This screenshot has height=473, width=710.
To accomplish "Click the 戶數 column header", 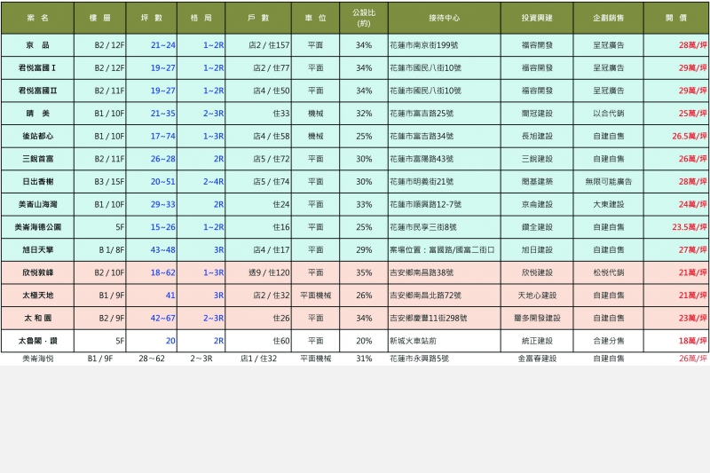I will [x=258, y=18].
